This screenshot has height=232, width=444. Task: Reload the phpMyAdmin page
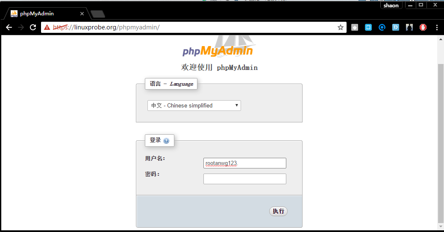[33, 27]
